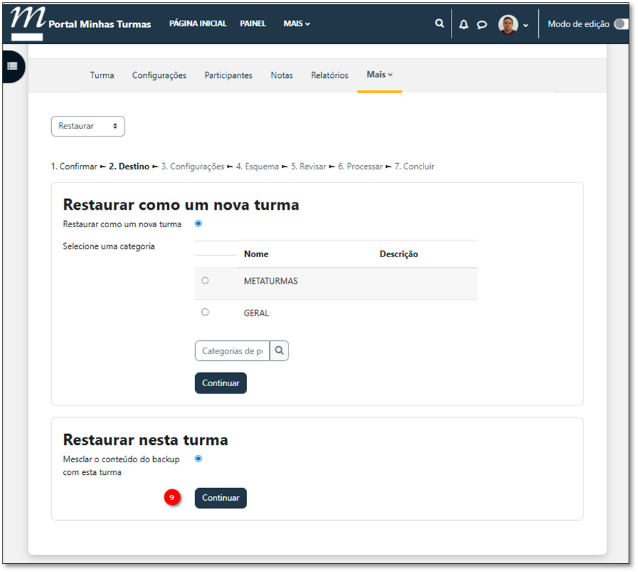Viewport: 638px width, 572px height.
Task: Open notifications bell icon
Action: [x=464, y=24]
